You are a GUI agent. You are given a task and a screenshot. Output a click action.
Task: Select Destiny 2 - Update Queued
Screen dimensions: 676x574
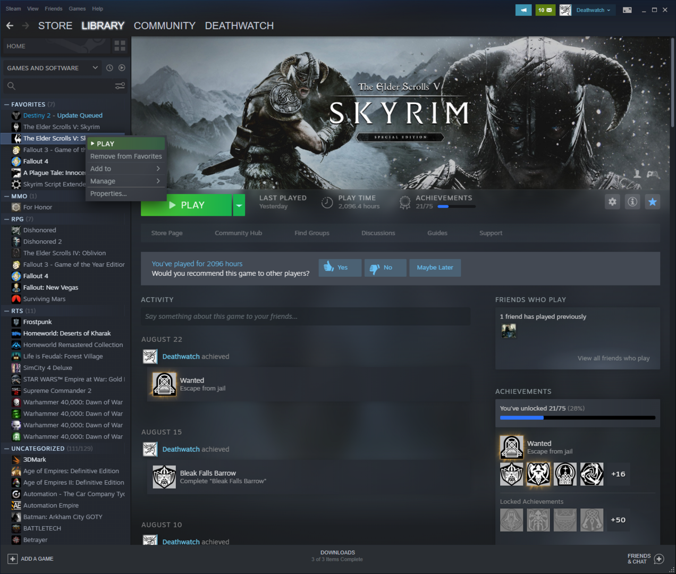pyautogui.click(x=63, y=115)
